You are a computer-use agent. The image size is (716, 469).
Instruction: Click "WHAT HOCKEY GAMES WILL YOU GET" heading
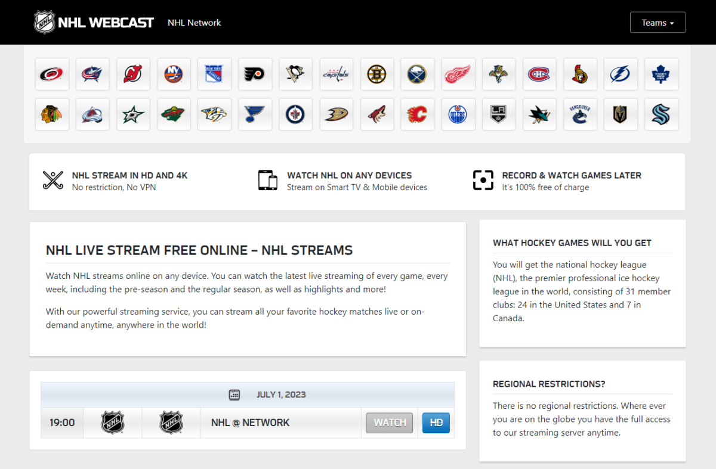pos(572,243)
